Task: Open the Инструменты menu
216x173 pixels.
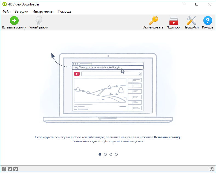Action: point(43,11)
